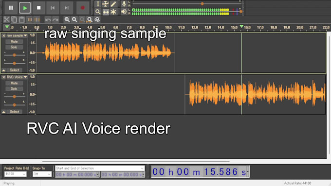Click the RVC Voice waveform clip
Image resolution: width=331 pixels, height=186 pixels.
(255, 94)
